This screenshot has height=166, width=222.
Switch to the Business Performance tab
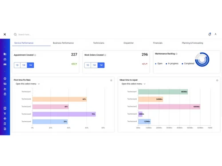point(63,43)
